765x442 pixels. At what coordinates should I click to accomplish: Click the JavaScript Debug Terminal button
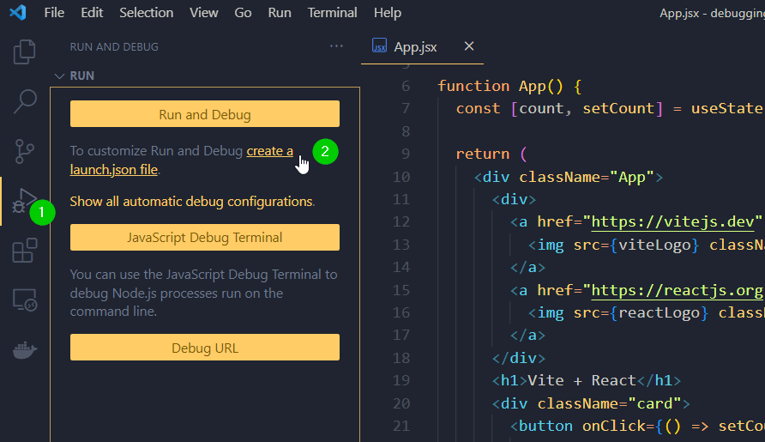point(205,238)
